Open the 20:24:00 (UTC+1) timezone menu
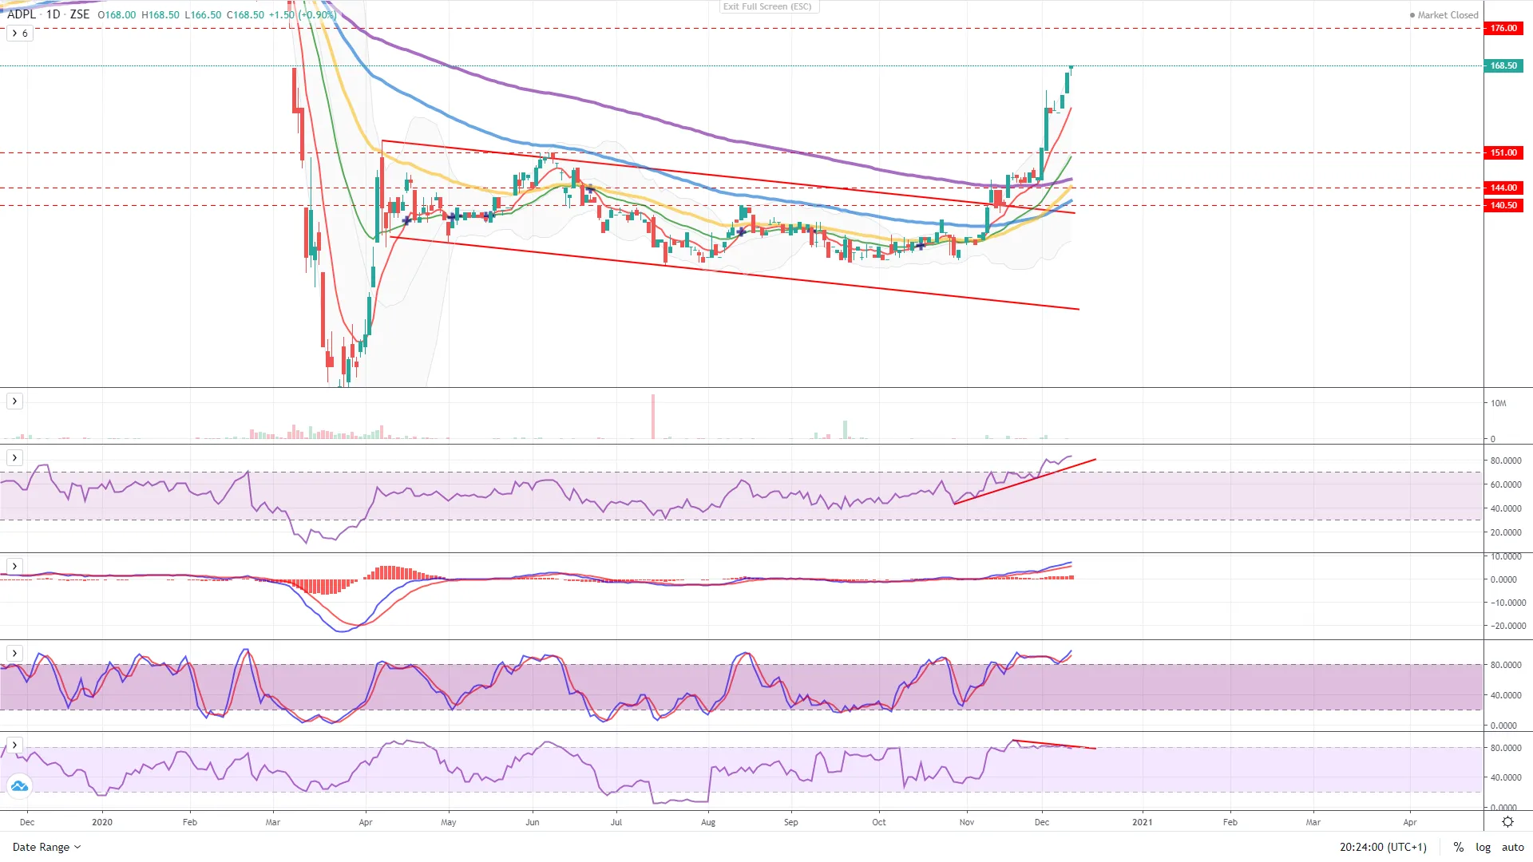This screenshot has height=862, width=1533. point(1383,847)
